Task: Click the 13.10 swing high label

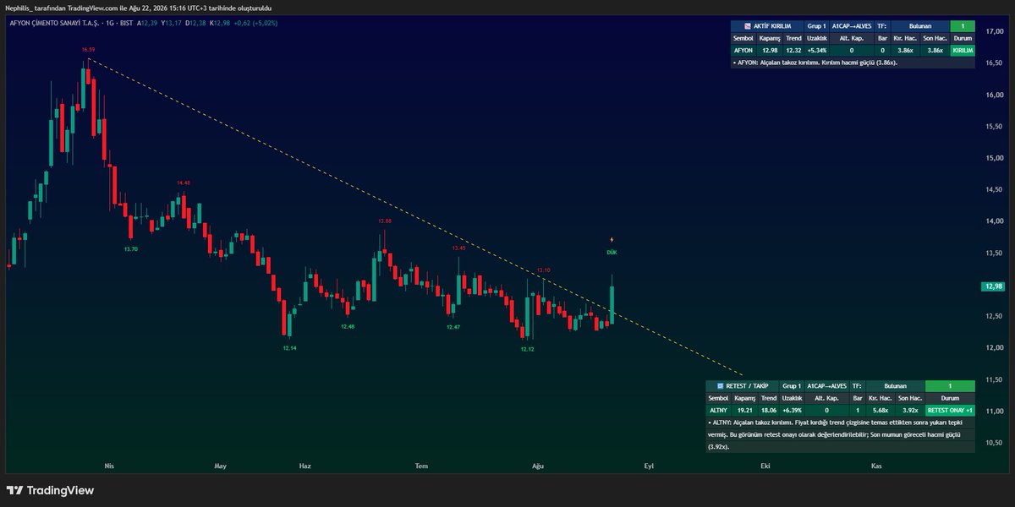Action: point(543,270)
